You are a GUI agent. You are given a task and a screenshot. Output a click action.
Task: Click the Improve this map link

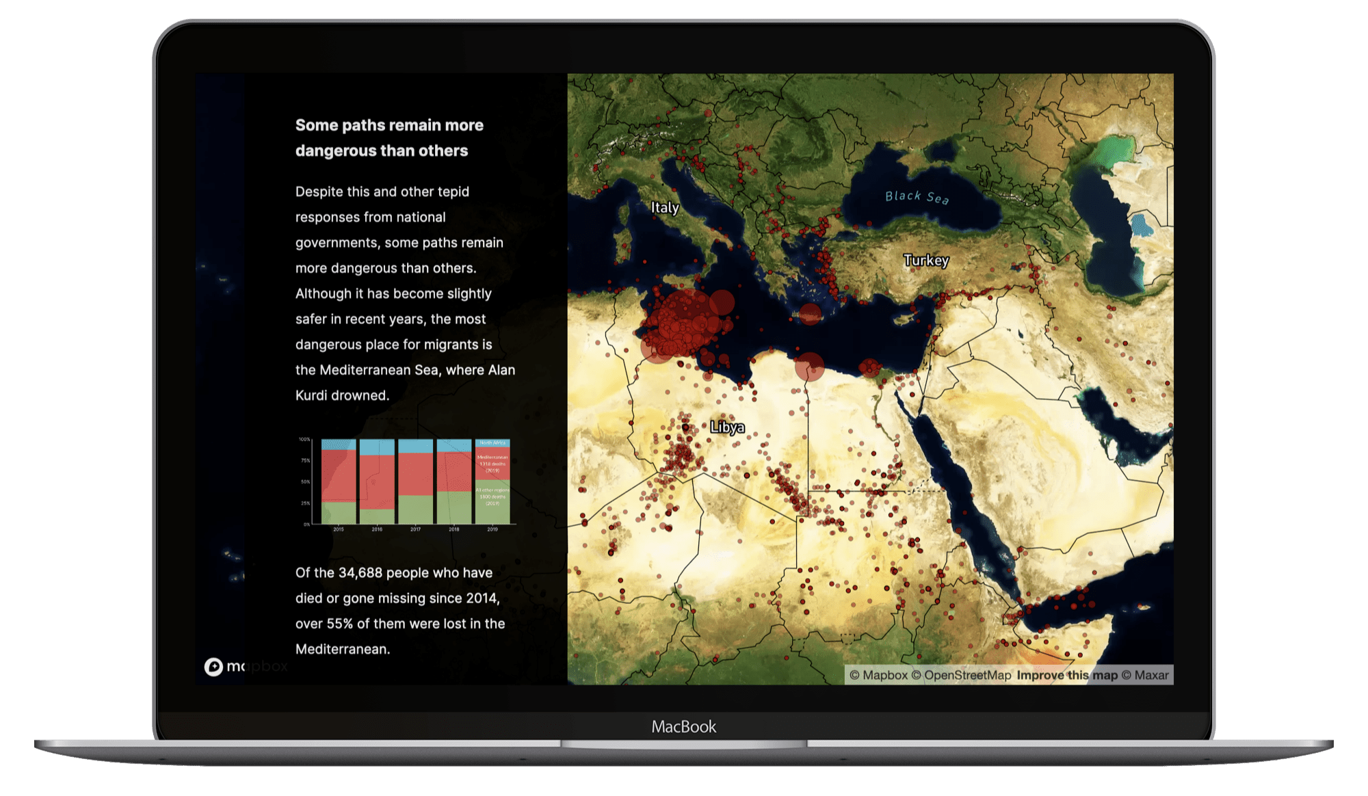tap(1067, 675)
